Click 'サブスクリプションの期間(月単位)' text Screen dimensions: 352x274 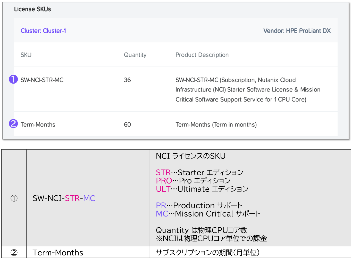pyautogui.click(x=208, y=253)
